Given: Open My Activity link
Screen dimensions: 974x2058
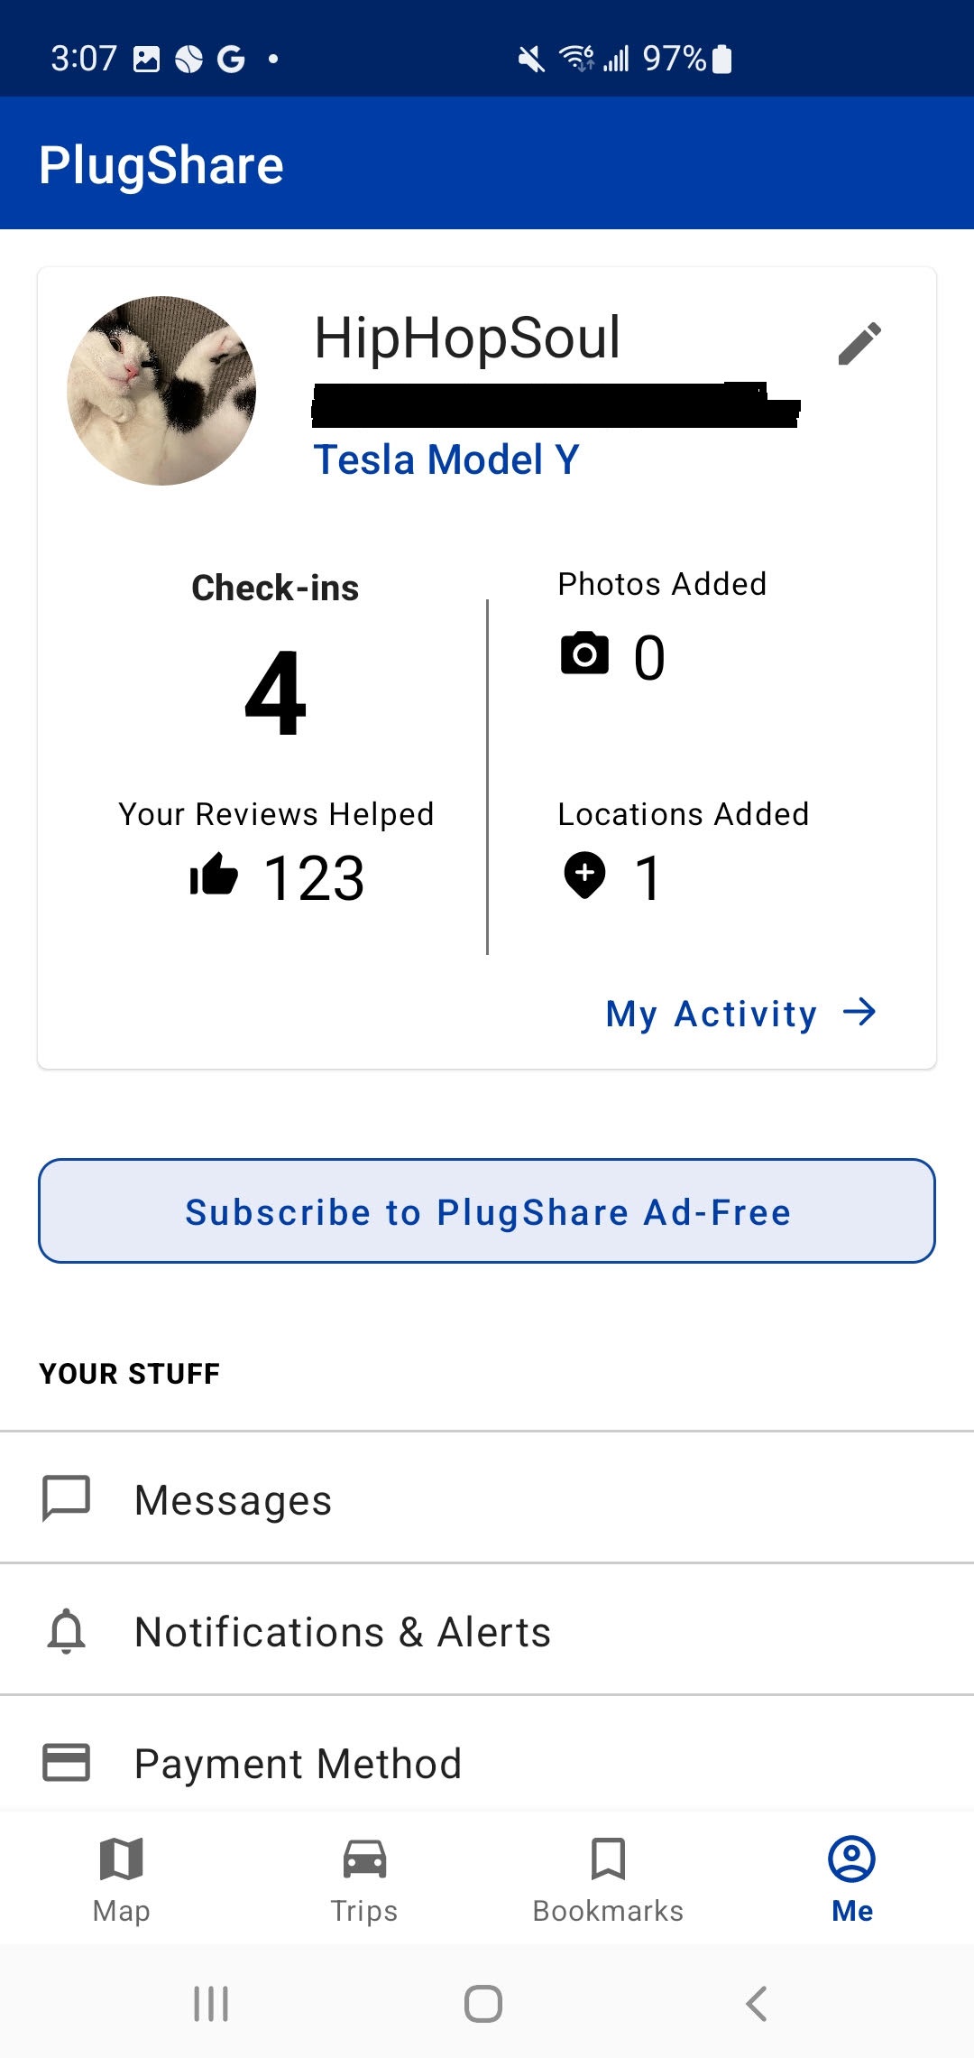Looking at the screenshot, I should pyautogui.click(x=711, y=1013).
